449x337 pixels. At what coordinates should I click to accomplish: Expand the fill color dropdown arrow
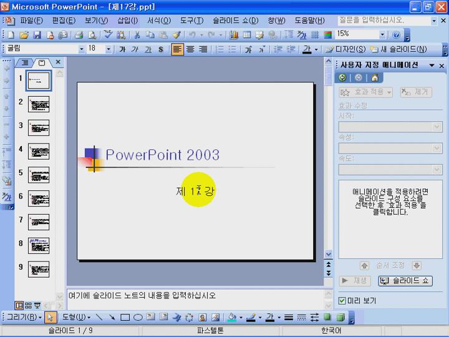(x=241, y=318)
